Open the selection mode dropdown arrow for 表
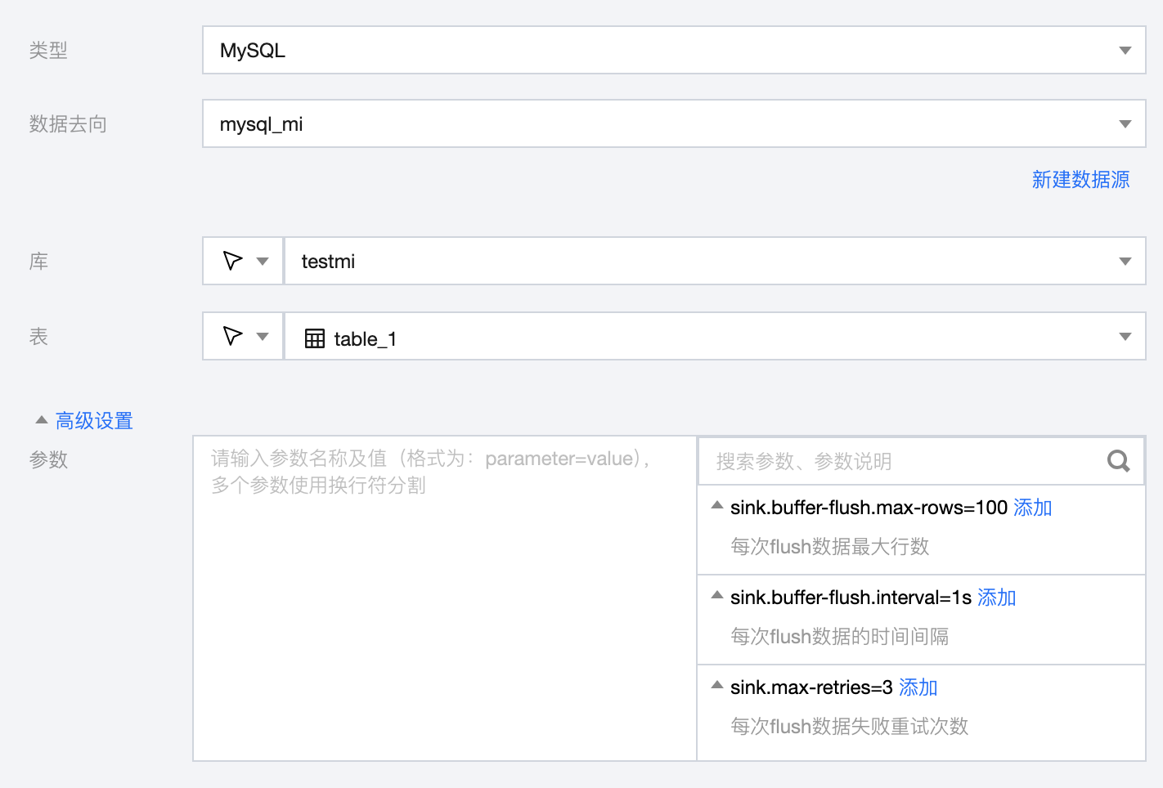The width and height of the screenshot is (1163, 788). click(x=263, y=337)
